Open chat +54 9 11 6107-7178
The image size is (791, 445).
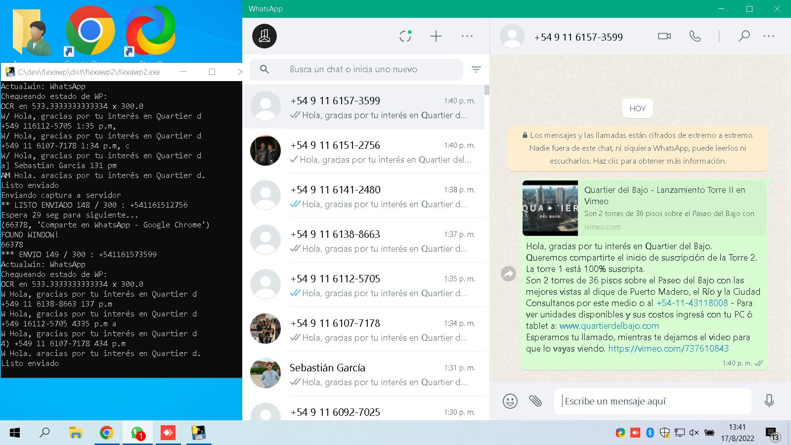pos(363,329)
